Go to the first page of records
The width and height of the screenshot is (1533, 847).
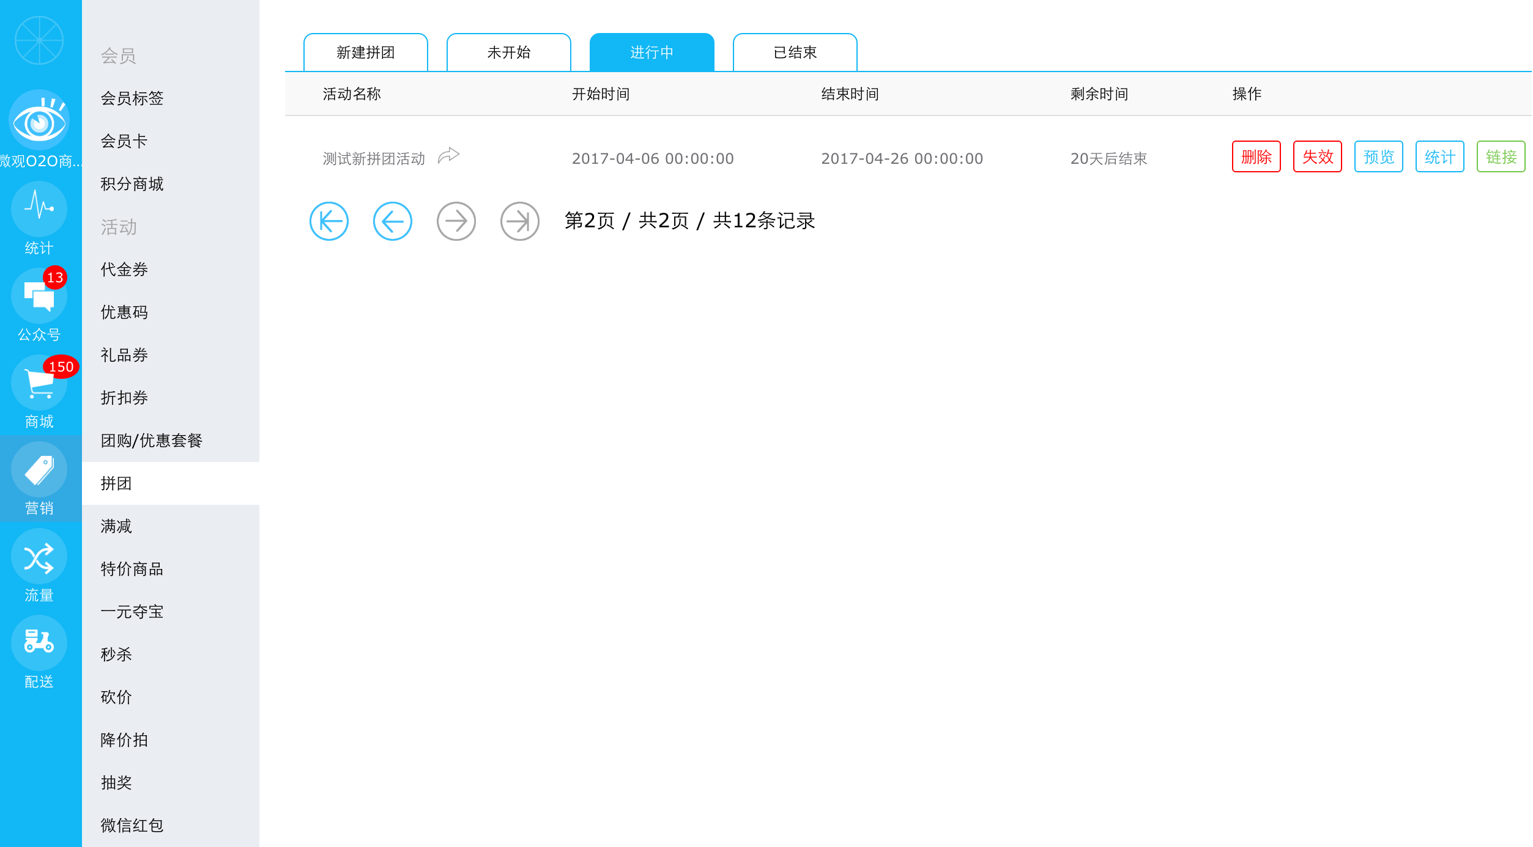point(329,221)
